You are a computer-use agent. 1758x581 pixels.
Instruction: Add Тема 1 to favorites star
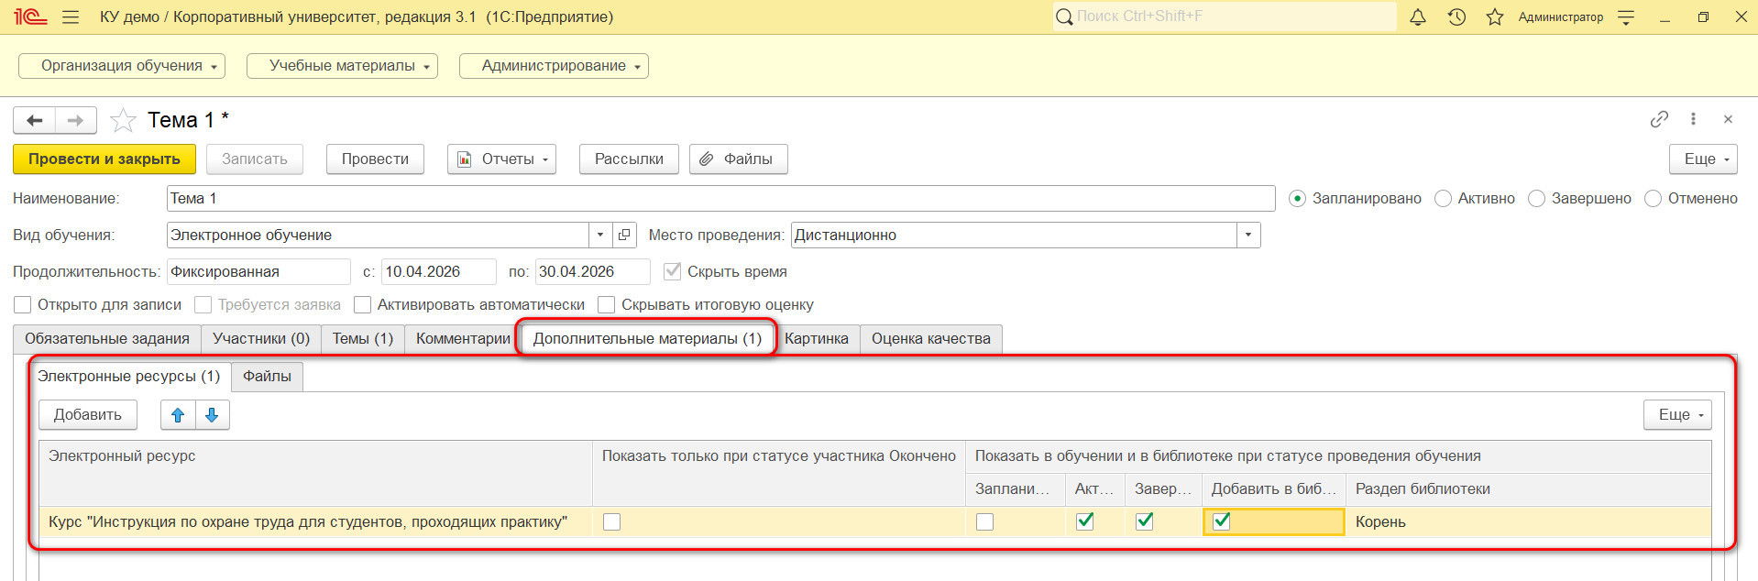click(x=123, y=120)
